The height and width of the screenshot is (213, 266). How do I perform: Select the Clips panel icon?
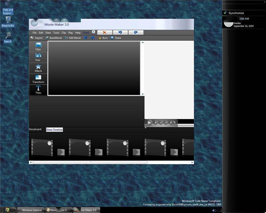pos(38,47)
